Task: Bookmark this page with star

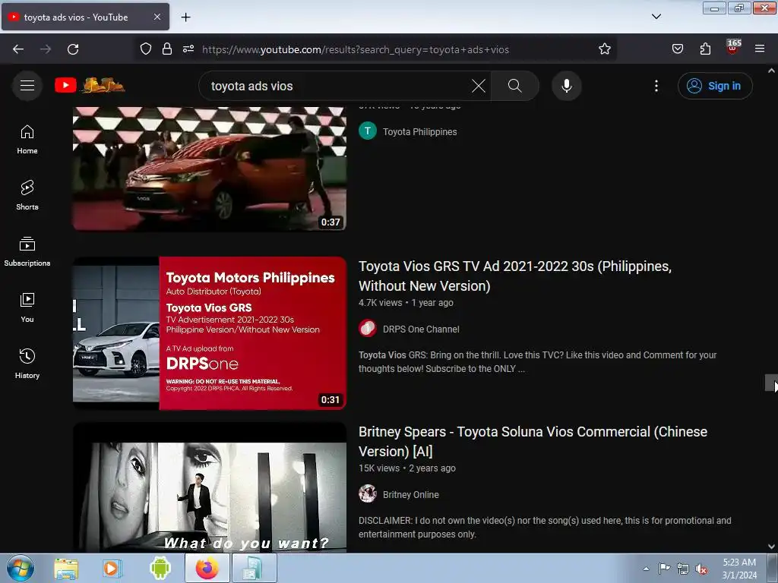Action: tap(604, 49)
